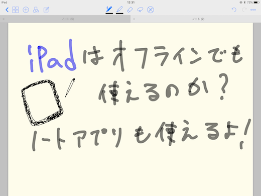Close the ノート (5) tab

[x=4, y=19]
